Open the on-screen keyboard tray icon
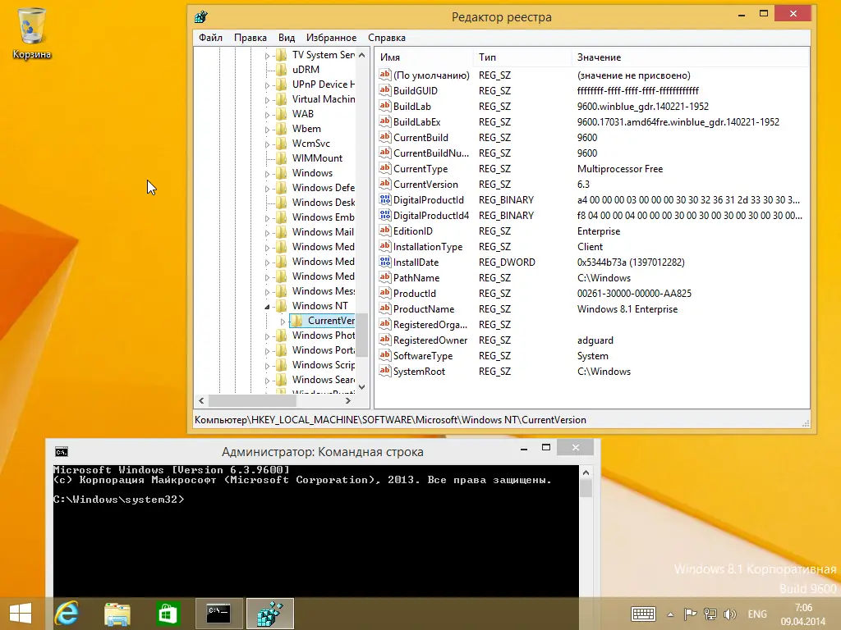 pos(643,614)
